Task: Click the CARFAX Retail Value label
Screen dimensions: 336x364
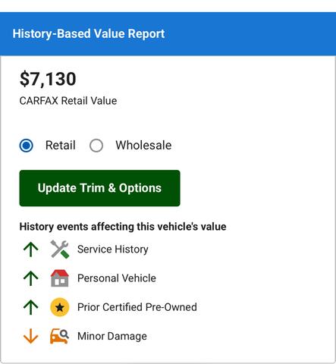Action: point(68,101)
